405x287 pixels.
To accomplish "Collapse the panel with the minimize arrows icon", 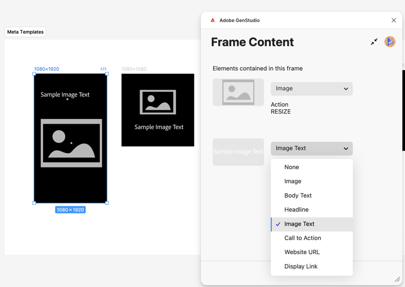I will pos(374,42).
